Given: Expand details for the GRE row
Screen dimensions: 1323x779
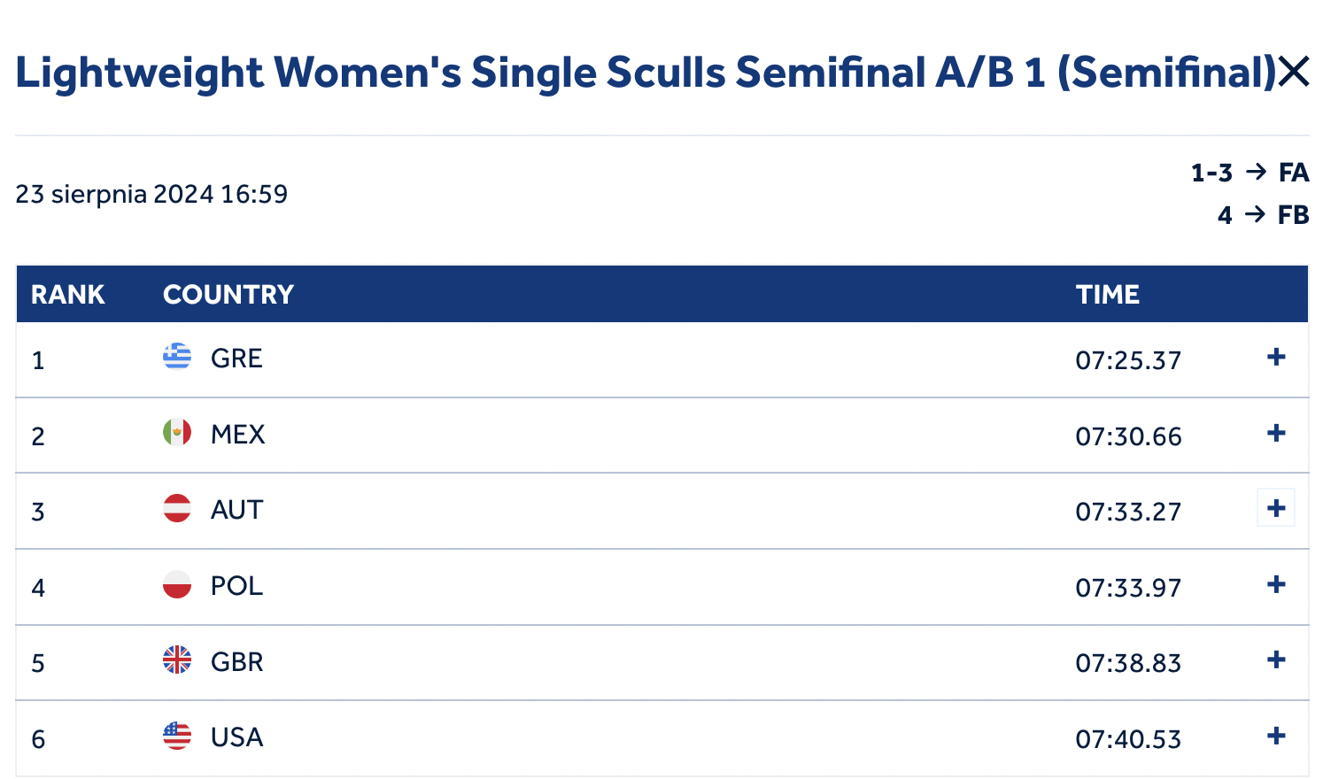Looking at the screenshot, I should tap(1276, 357).
